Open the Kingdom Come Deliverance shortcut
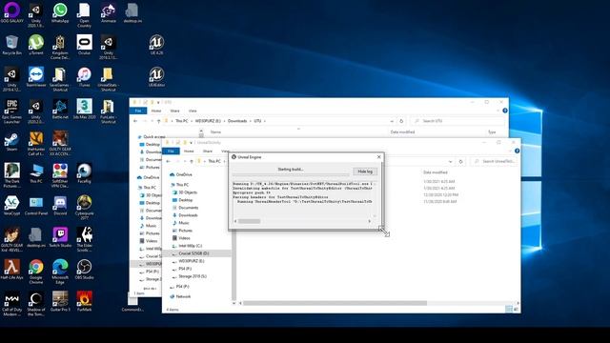The width and height of the screenshot is (610, 343). pyautogui.click(x=60, y=47)
